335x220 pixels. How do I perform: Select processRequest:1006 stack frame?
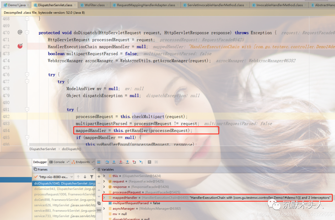pos(64,194)
